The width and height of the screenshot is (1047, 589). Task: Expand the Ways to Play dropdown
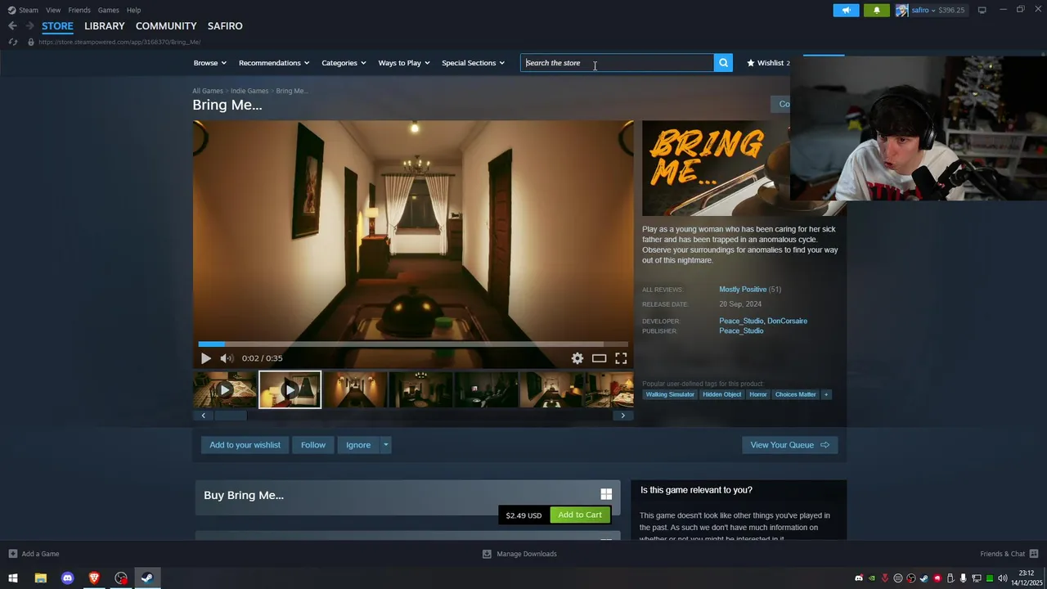tap(404, 63)
